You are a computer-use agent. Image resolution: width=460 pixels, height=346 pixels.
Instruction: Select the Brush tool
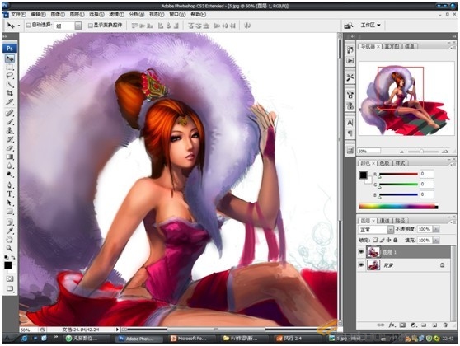pyautogui.click(x=10, y=121)
